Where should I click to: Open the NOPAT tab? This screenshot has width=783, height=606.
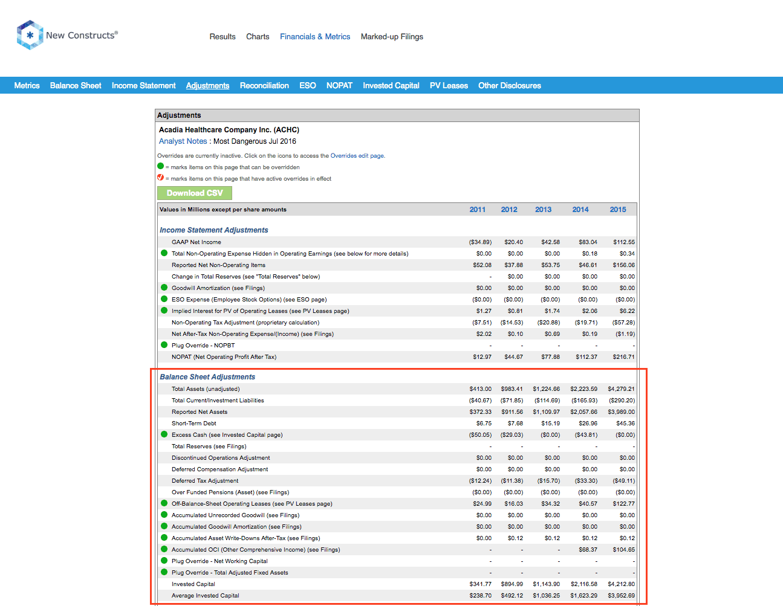click(339, 86)
